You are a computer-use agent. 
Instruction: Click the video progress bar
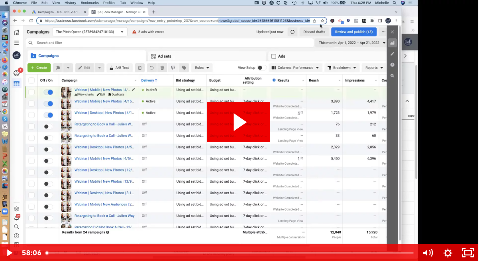point(230,253)
